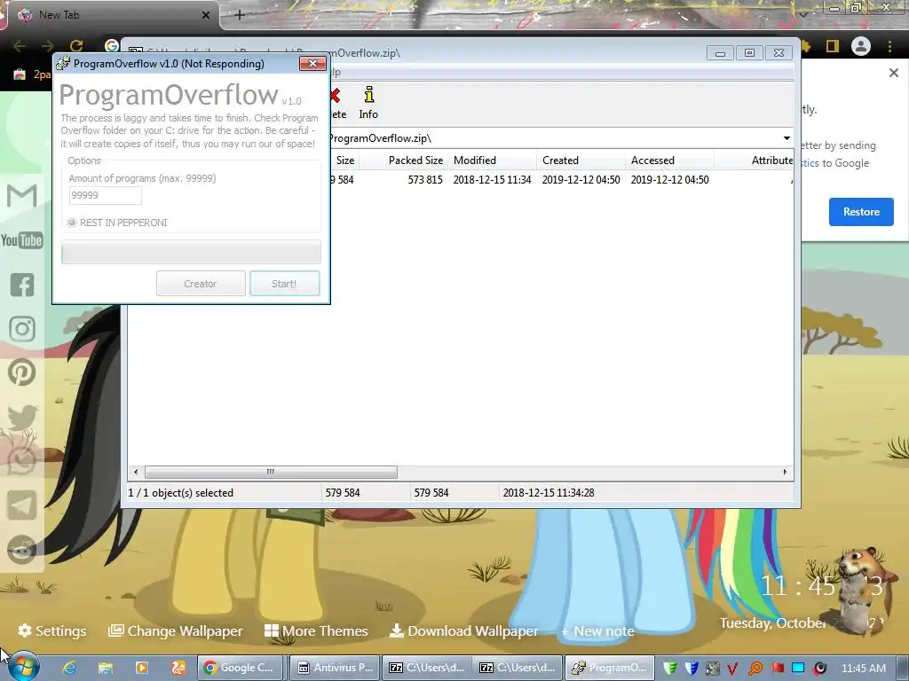Image resolution: width=909 pixels, height=681 pixels.
Task: Click red V tray icon
Action: click(x=732, y=669)
